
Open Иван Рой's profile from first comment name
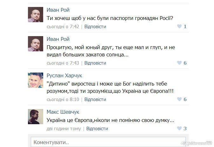tap(58, 10)
